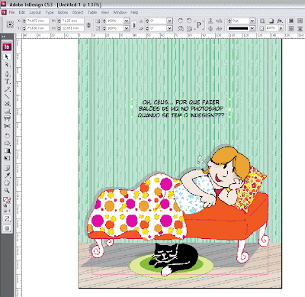Screen dimensions: 305x297
Task: Open the stroke style dropdown
Action: pos(252,28)
